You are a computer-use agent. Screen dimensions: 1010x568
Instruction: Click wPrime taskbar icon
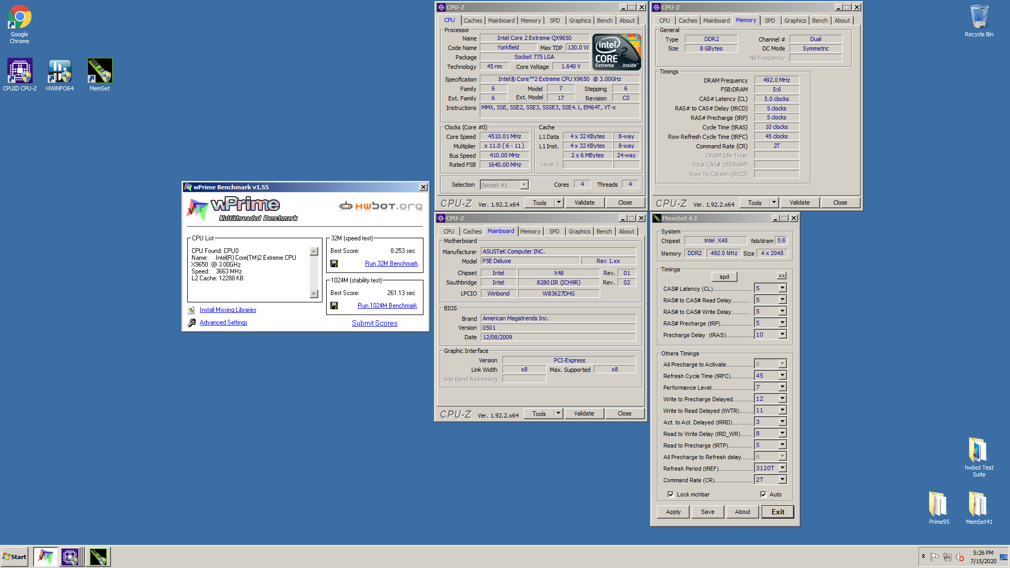pyautogui.click(x=45, y=556)
